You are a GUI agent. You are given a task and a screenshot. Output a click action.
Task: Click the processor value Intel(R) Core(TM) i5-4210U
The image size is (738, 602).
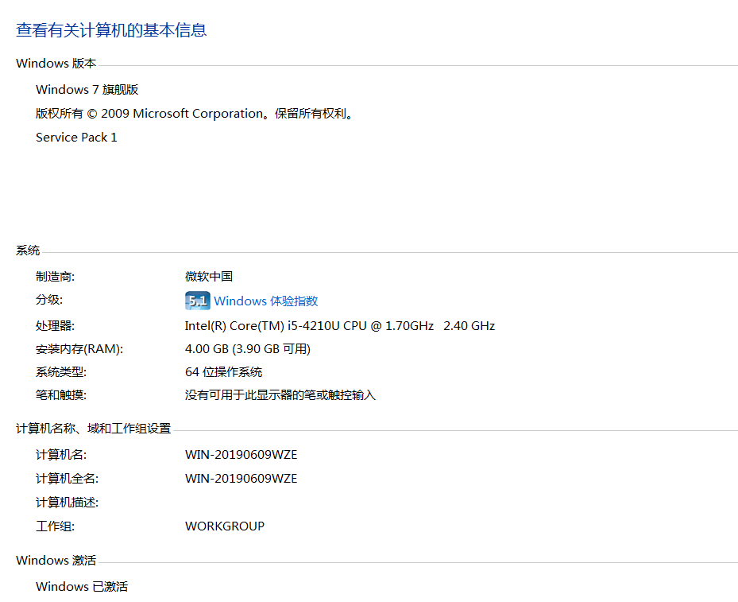point(340,326)
